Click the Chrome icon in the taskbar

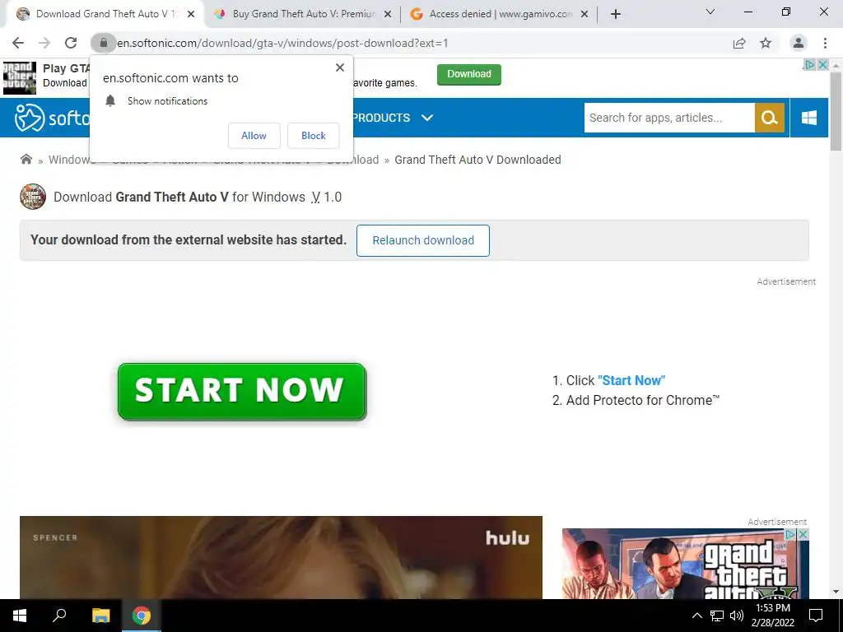coord(142,616)
